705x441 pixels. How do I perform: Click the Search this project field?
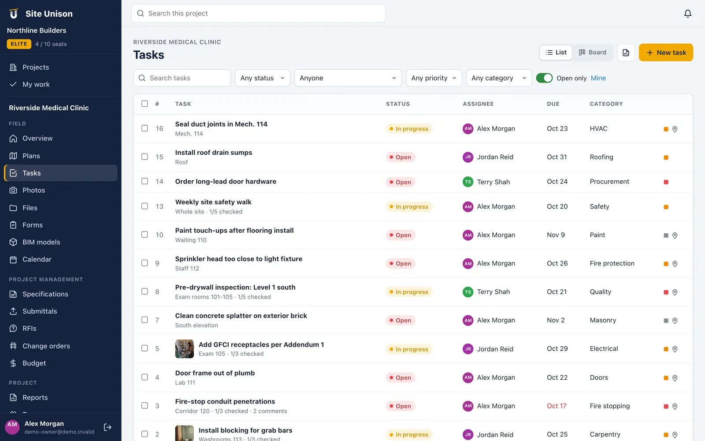258,13
